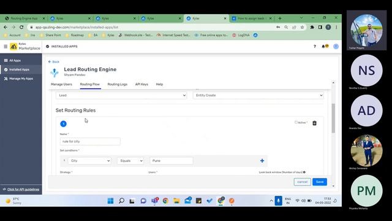Viewport: 392px width, 221px height.
Task: Open Click for API guidelines link
Action: 23,189
